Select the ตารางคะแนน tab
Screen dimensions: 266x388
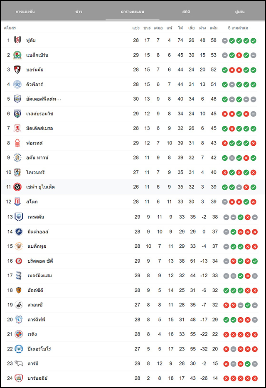tap(133, 12)
